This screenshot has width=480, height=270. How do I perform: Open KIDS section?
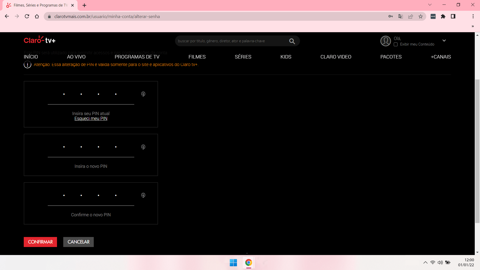286,57
